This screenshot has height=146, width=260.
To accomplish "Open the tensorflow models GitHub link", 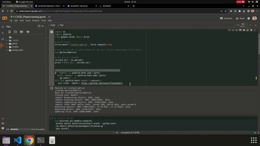I will point(102,83).
